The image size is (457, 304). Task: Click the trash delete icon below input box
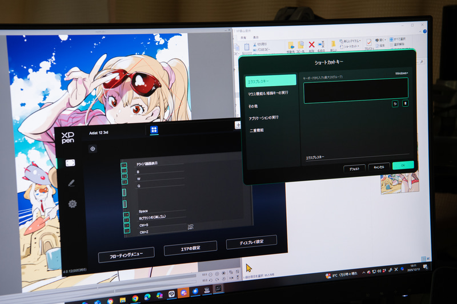tap(405, 103)
